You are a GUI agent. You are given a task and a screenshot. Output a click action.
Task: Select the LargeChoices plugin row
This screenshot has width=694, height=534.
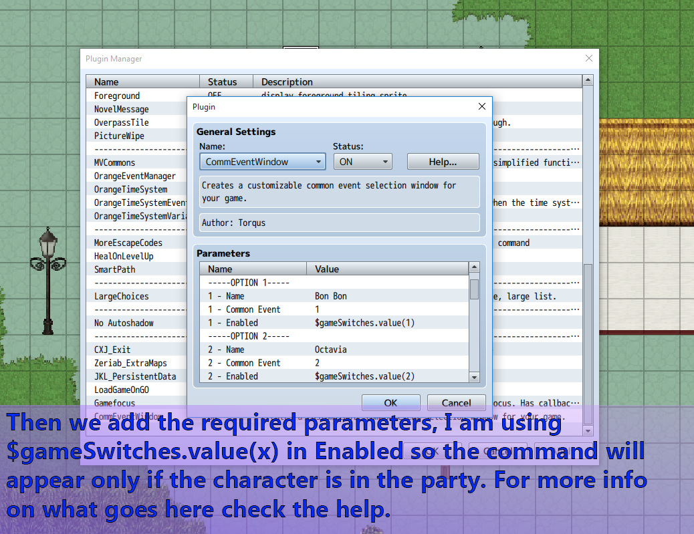[x=137, y=296]
